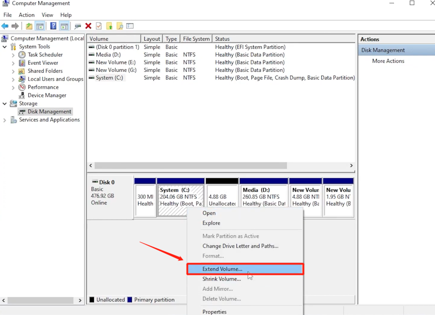This screenshot has width=435, height=315.
Task: Click Shrink Volume in the context menu
Action: 221,279
